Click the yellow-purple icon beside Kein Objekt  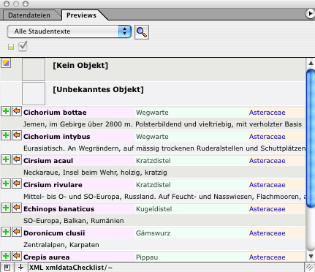tap(6, 64)
